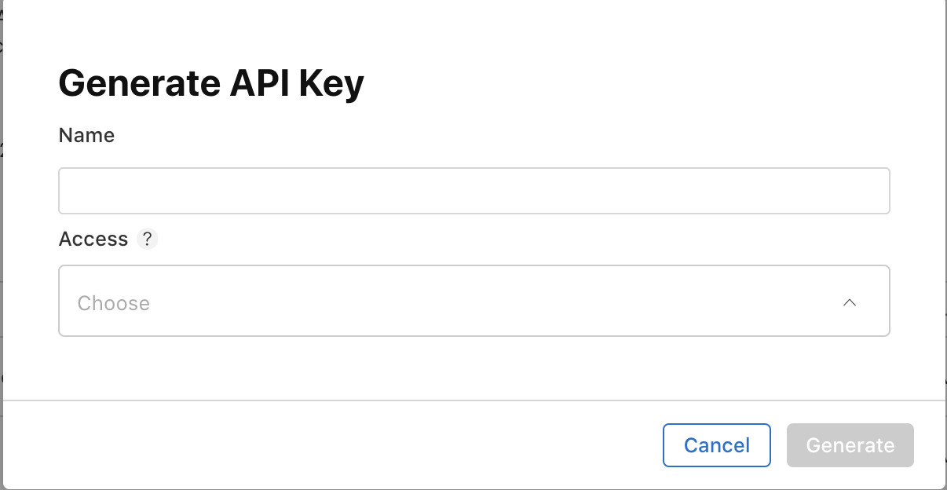Click Cancel to dismiss the dialog

tap(717, 445)
